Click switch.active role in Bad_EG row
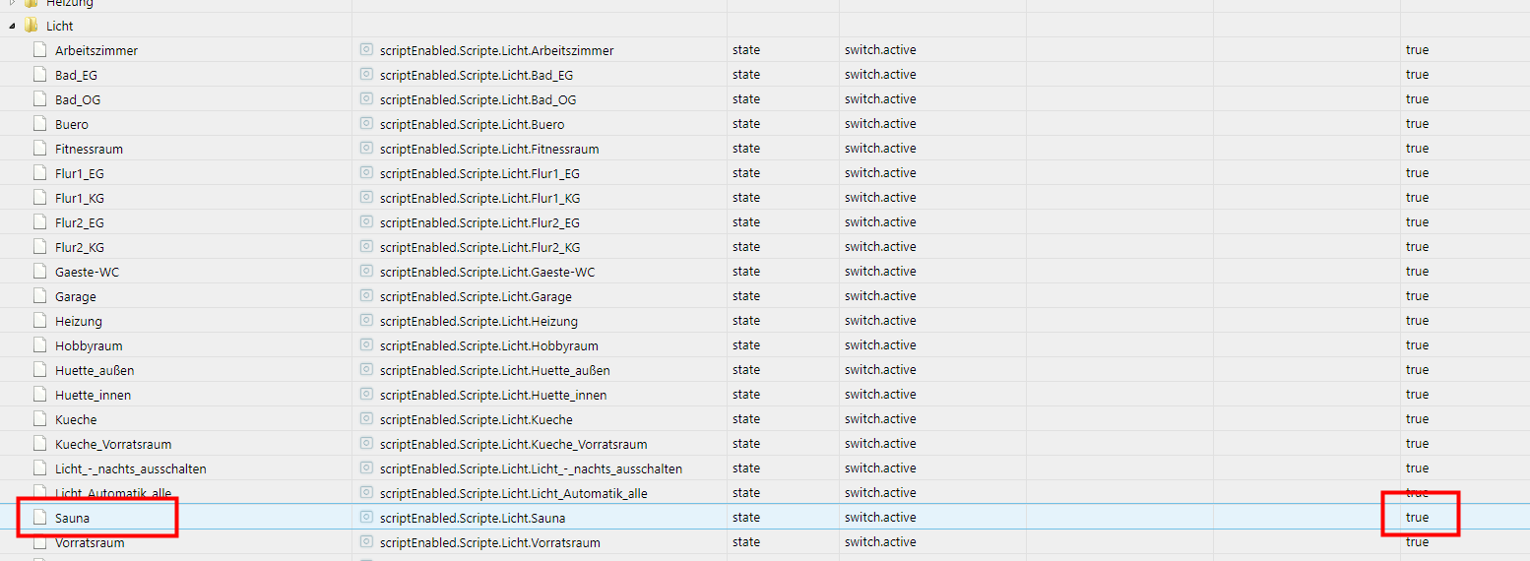 point(880,75)
